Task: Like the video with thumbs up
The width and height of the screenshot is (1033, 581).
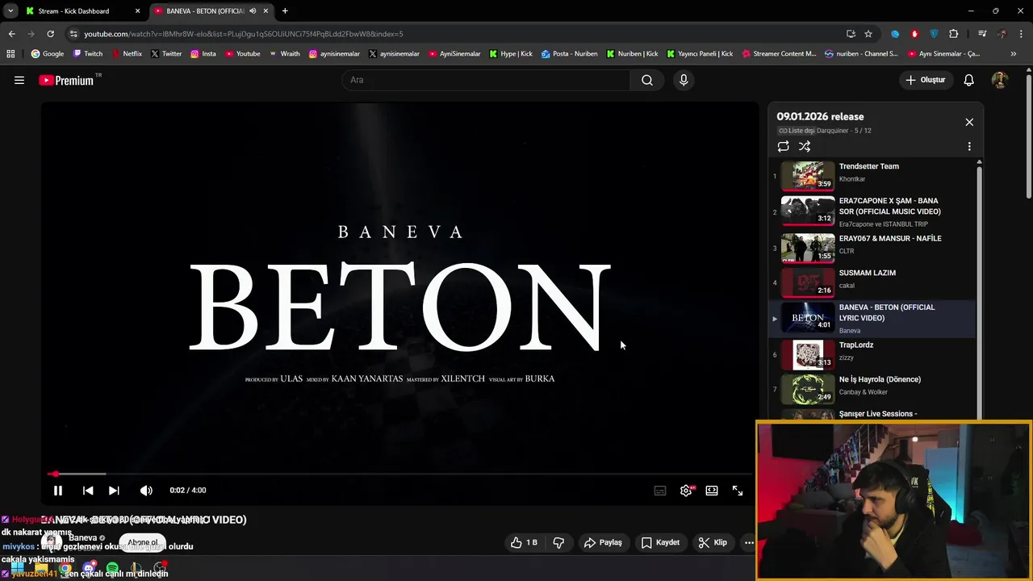Action: (x=524, y=542)
